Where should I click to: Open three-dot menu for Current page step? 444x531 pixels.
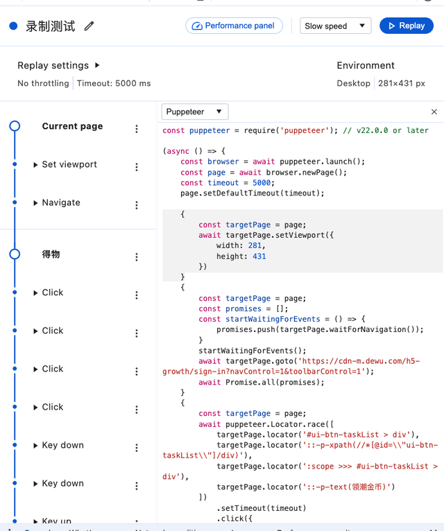[x=137, y=129]
